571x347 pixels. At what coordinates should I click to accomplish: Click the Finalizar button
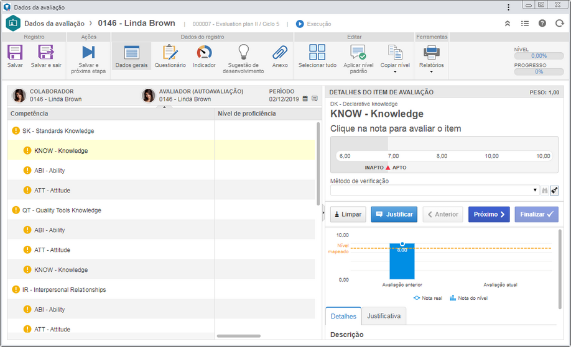coord(536,214)
